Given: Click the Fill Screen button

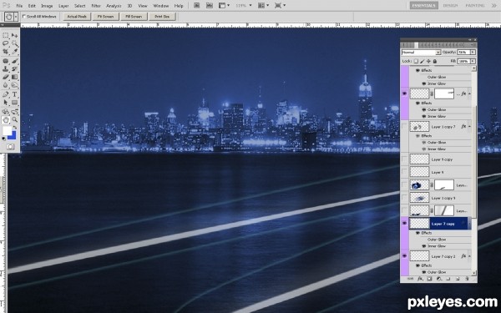Looking at the screenshot, I should tap(134, 17).
